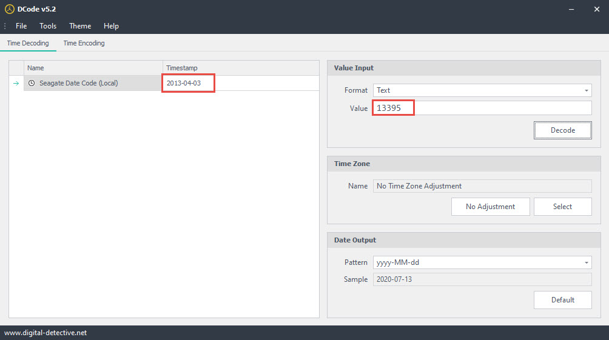609x340 pixels.
Task: Click the Time Zone panel header
Action: click(464, 164)
